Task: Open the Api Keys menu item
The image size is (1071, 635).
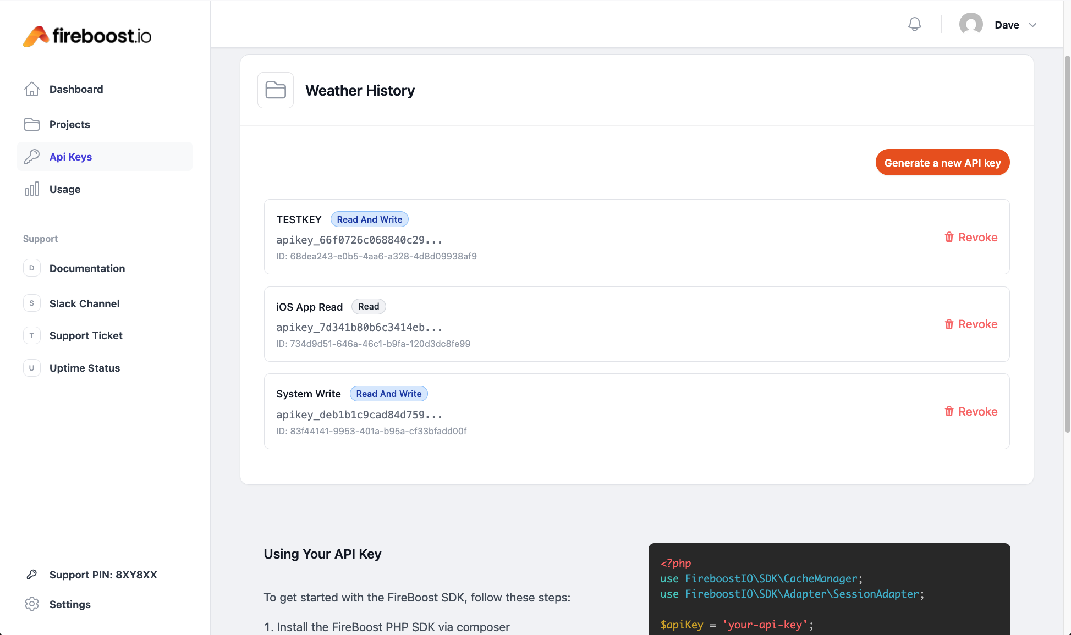Action: coord(70,157)
